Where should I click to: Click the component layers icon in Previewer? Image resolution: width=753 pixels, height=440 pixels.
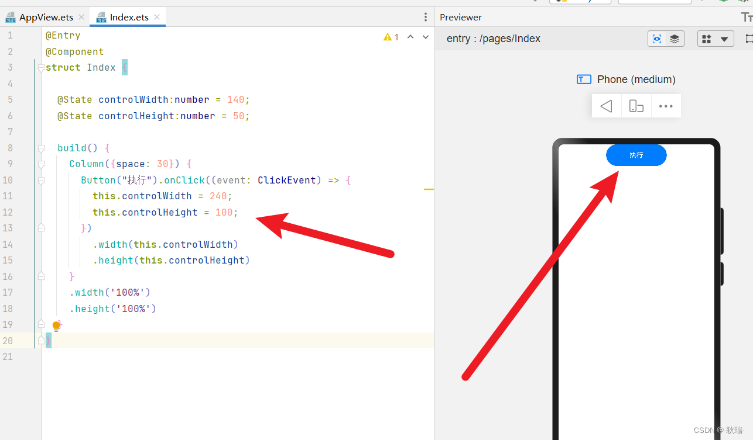coord(675,39)
